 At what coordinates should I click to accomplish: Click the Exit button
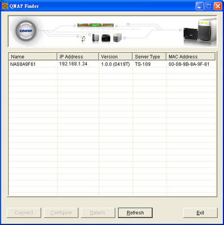[x=200, y=213]
